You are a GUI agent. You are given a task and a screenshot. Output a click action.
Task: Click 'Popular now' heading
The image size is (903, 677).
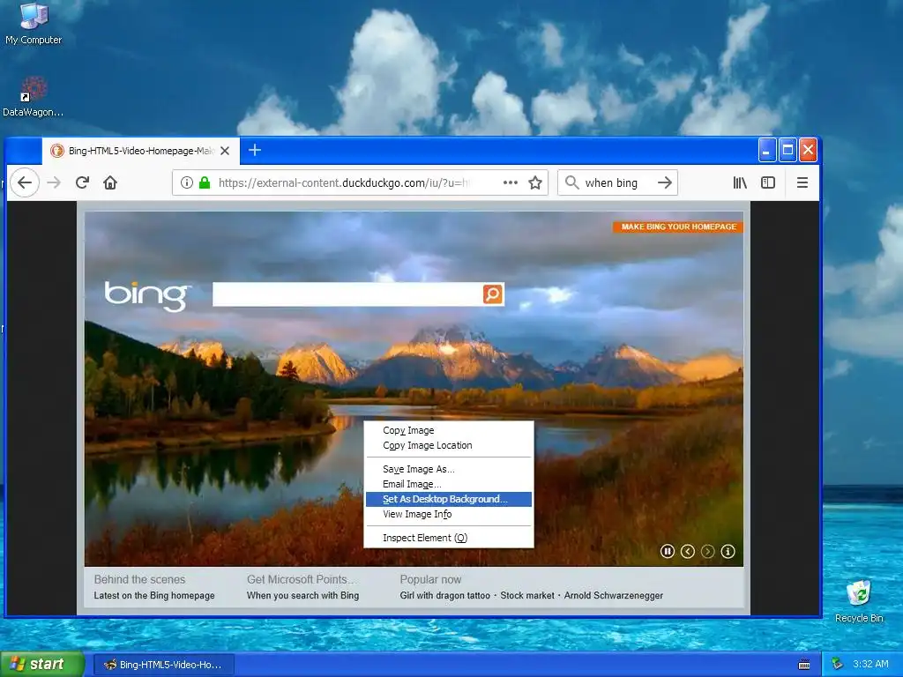click(430, 579)
